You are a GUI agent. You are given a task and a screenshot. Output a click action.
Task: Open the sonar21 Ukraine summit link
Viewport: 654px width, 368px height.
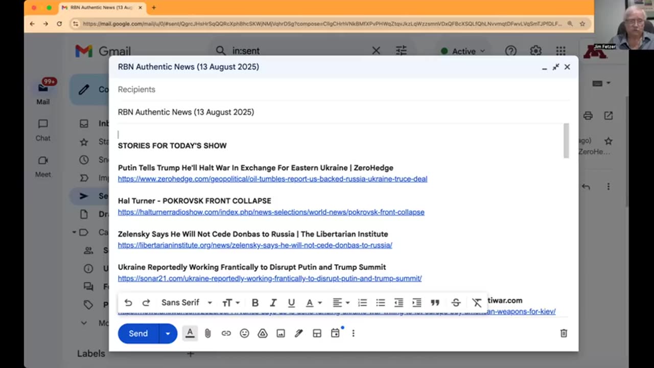point(270,279)
